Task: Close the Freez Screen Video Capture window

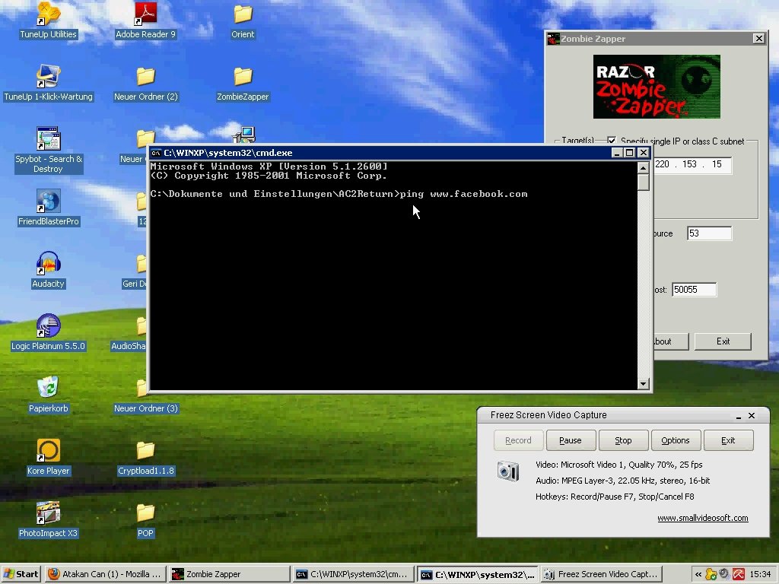Action: click(752, 416)
